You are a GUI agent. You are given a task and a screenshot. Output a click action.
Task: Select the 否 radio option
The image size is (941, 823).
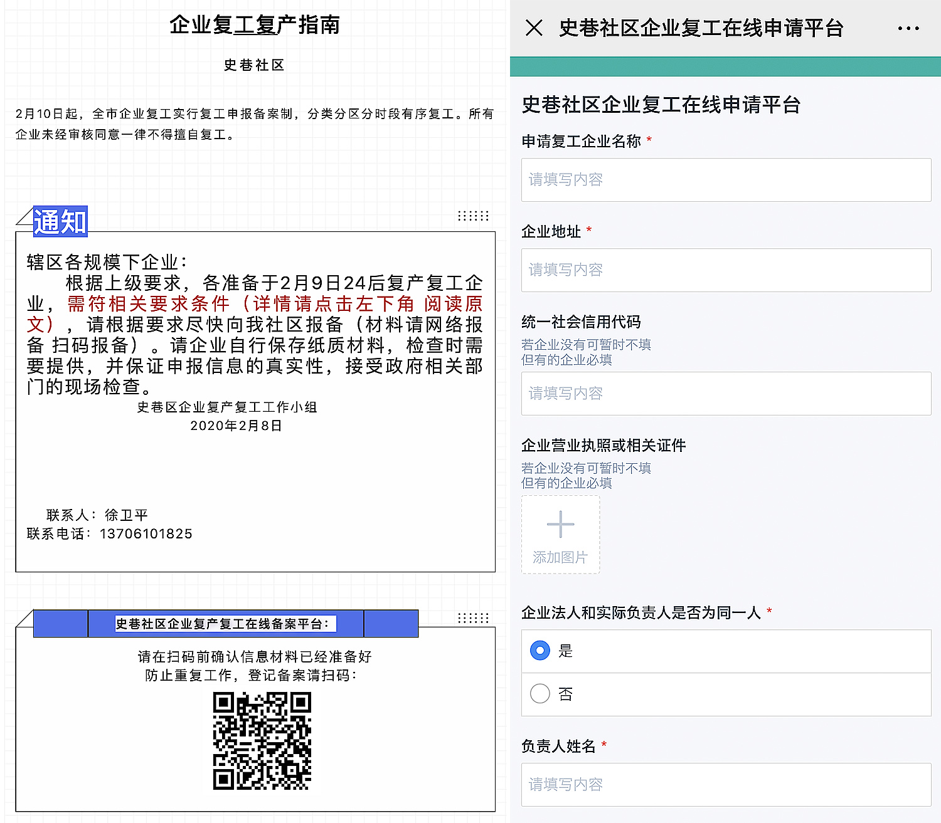tap(540, 694)
